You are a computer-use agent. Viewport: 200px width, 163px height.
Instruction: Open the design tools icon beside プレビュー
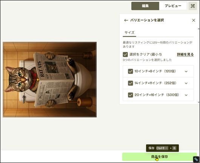[x=193, y=6]
